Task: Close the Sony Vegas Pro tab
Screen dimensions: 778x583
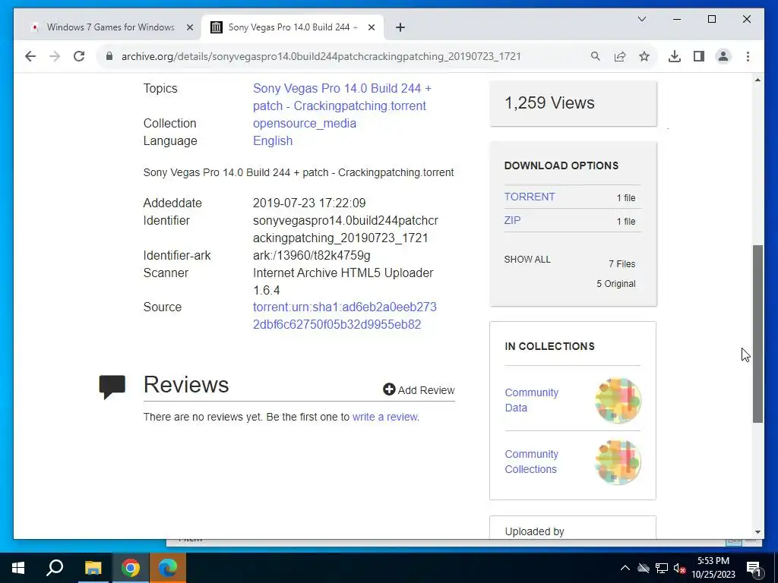Action: click(371, 27)
